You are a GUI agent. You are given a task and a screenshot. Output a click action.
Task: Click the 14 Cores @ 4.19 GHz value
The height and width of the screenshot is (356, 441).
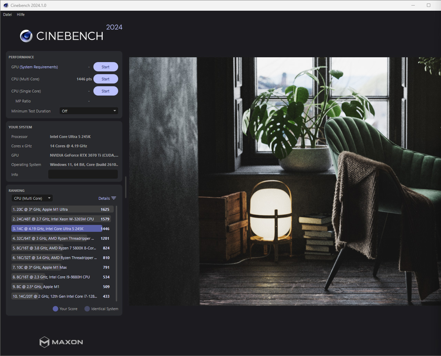[69, 146]
